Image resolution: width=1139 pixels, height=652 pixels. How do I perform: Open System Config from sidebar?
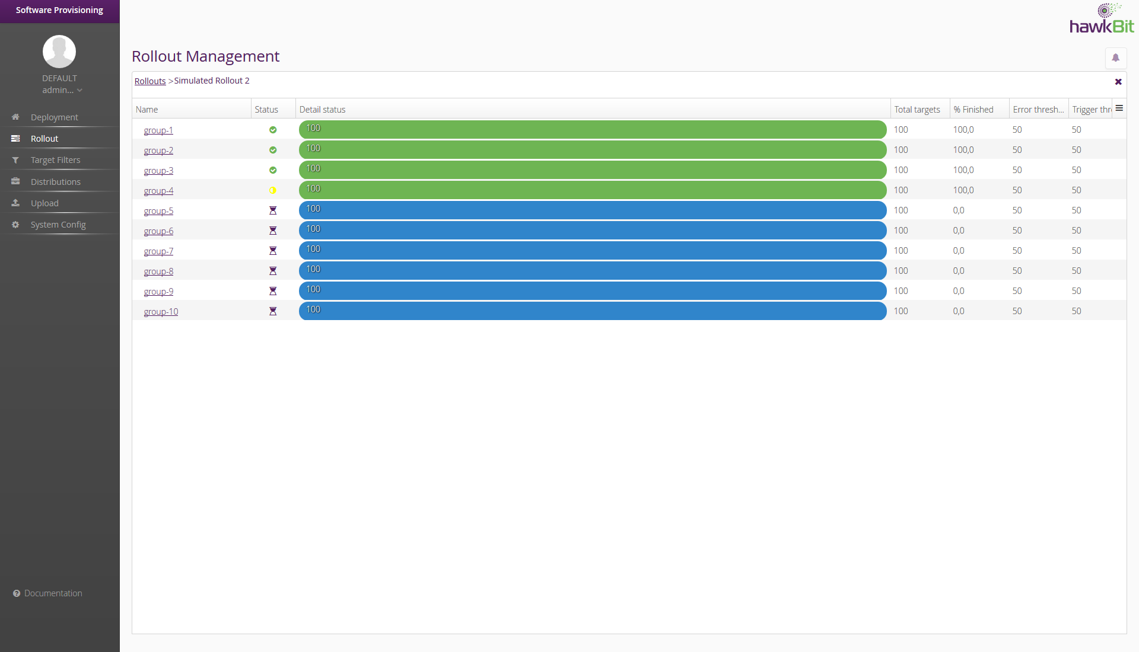coord(58,225)
